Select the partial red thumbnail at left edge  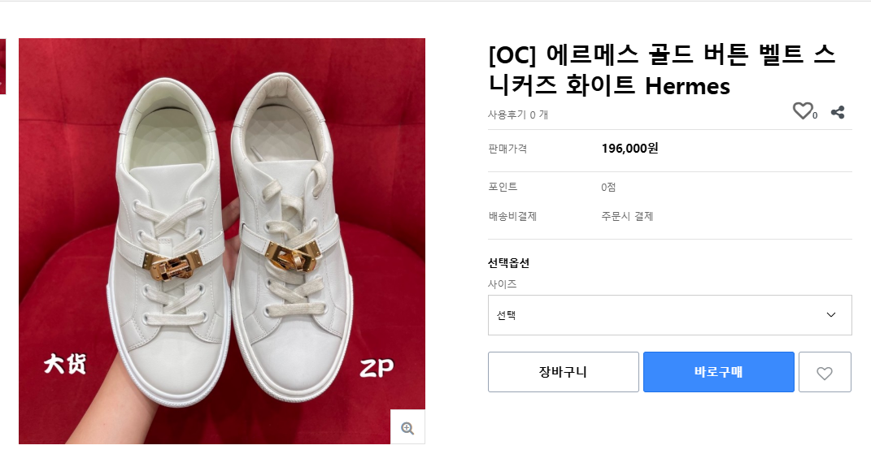[x=2, y=66]
